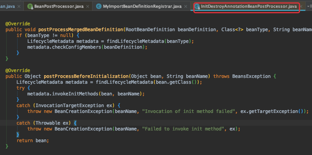Click the 'Object bean' parameter
The height and width of the screenshot is (155, 312).
coord(146,76)
